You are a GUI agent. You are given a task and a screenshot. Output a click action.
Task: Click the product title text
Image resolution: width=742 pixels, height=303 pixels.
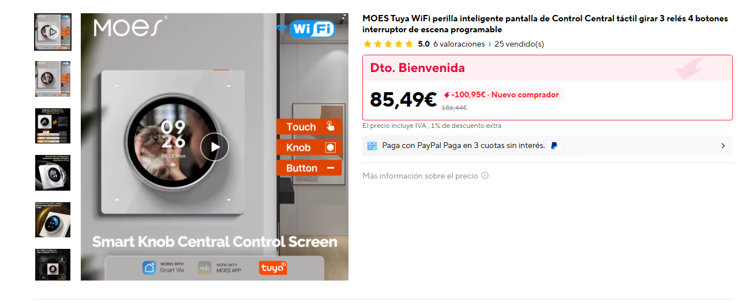(545, 24)
